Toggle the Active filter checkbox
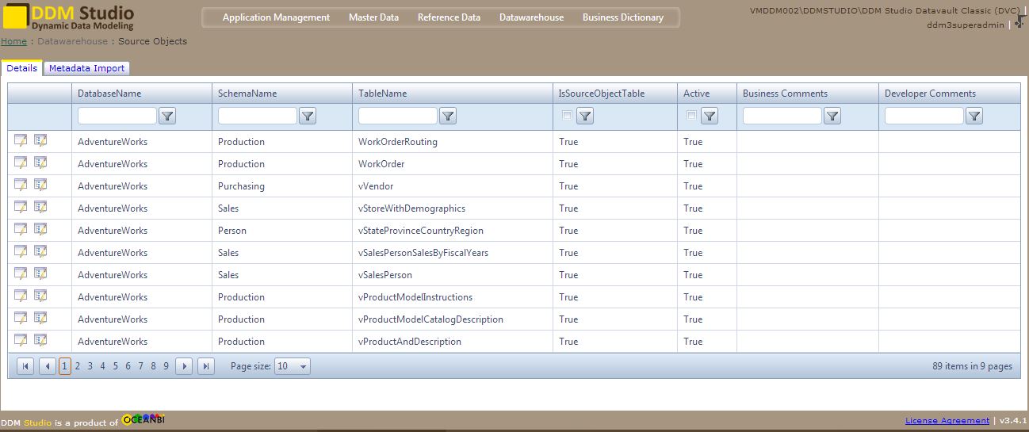Image resolution: width=1029 pixels, height=432 pixels. point(691,116)
